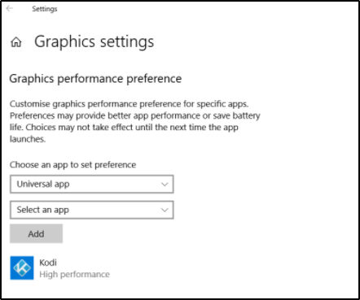Click description line mentioning save battery
The width and height of the screenshot is (360, 300).
135,115
